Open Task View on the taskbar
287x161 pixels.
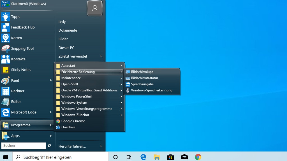[129, 157]
